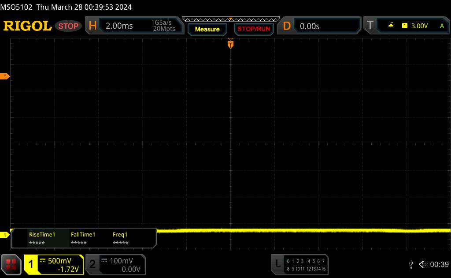This screenshot has width=451, height=278.
Task: Toggle the channel 1 label
Action: [x=31, y=264]
